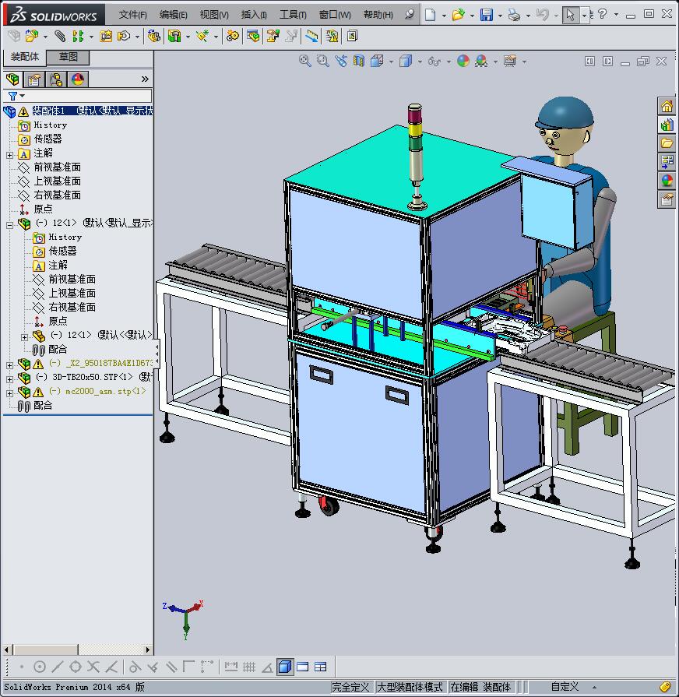Open the 窗口(W) menu
This screenshot has width=679, height=697.
pyautogui.click(x=335, y=15)
